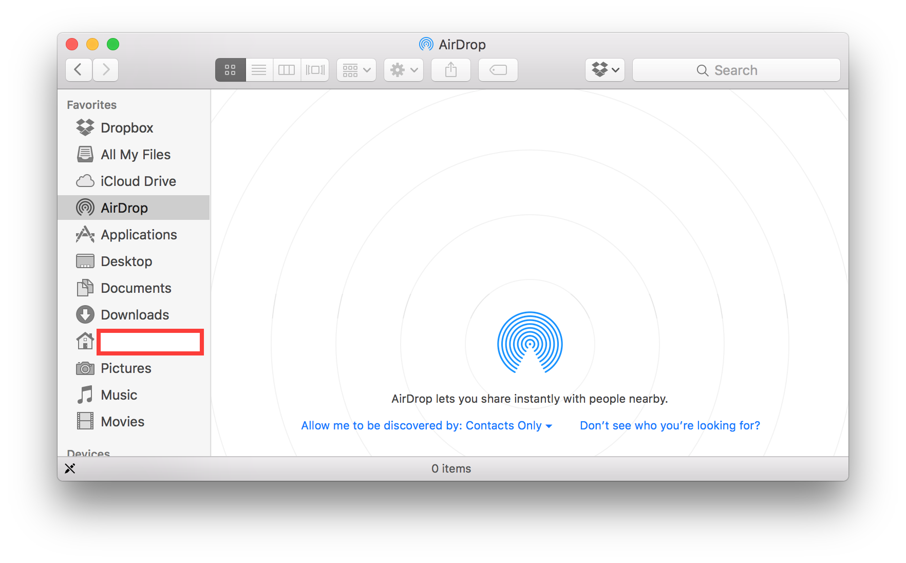The height and width of the screenshot is (563, 906).
Task: Go back in Finder history
Action: pos(79,70)
